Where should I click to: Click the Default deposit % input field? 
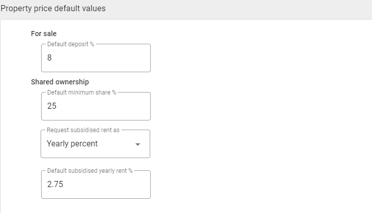click(96, 58)
